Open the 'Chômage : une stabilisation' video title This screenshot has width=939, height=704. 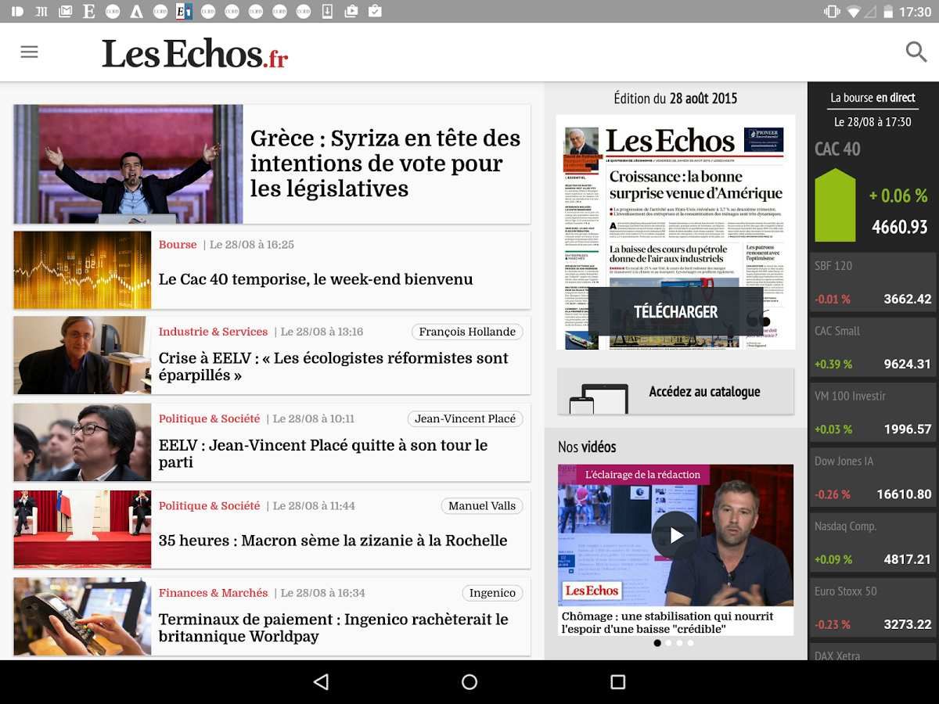point(667,623)
